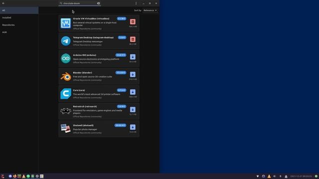The width and height of the screenshot is (319, 179).
Task: Open the AUR category
Action: (19, 32)
